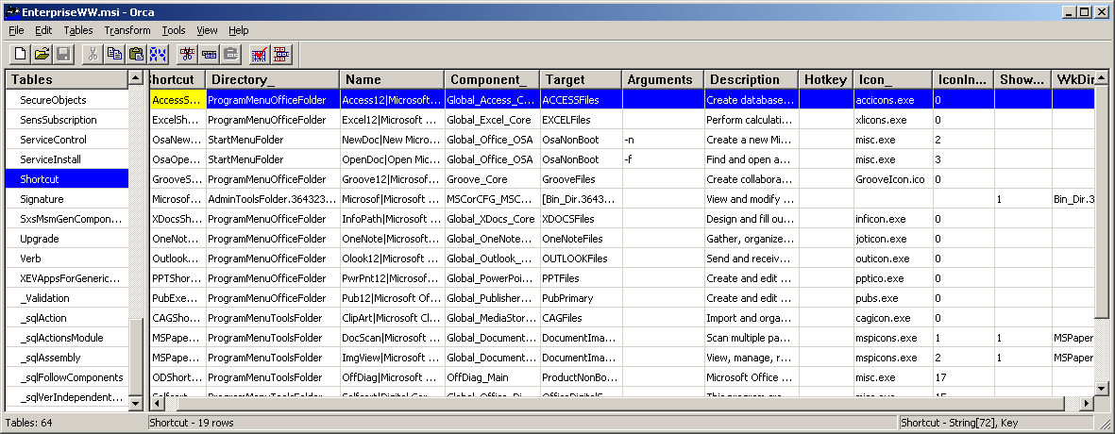Click the Groove_Core component cell
This screenshot has height=434, width=1115.
coord(492,179)
